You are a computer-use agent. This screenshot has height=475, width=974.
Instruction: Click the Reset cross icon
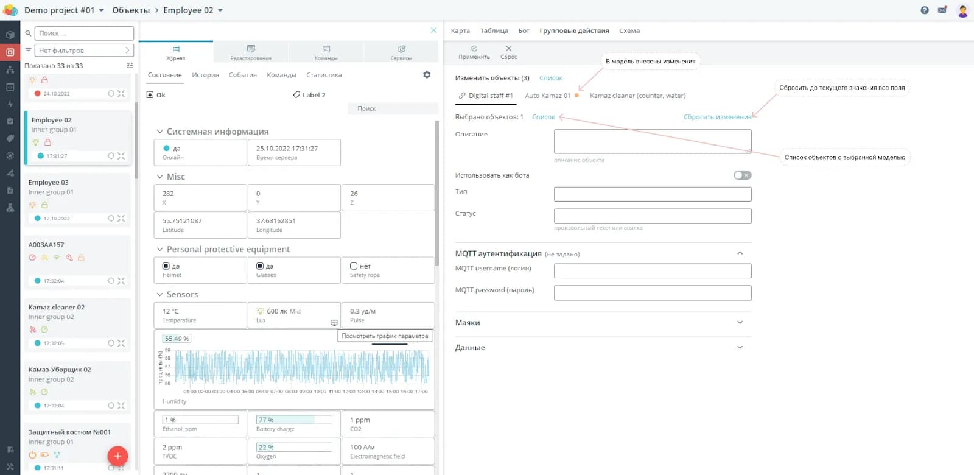[508, 49]
